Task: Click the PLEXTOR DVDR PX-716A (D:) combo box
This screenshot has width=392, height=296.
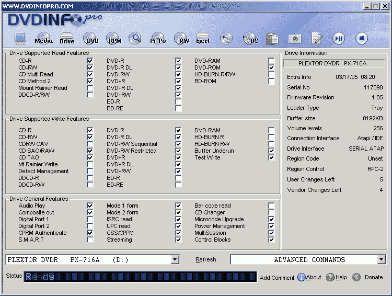Action: click(x=93, y=260)
